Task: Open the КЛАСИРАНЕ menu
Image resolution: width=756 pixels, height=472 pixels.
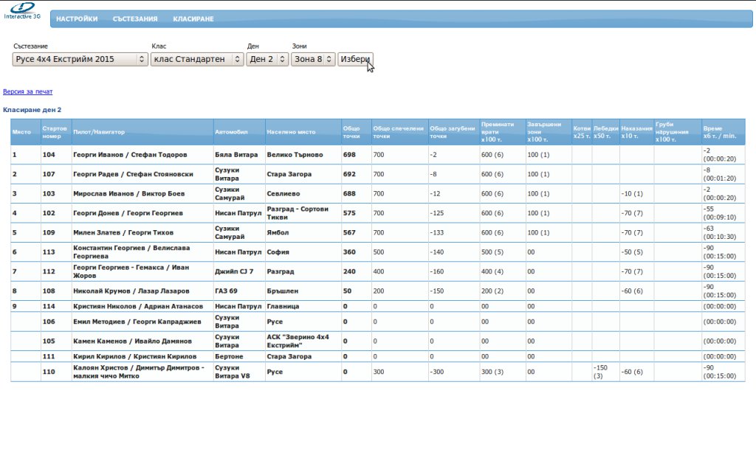Action: coord(193,19)
